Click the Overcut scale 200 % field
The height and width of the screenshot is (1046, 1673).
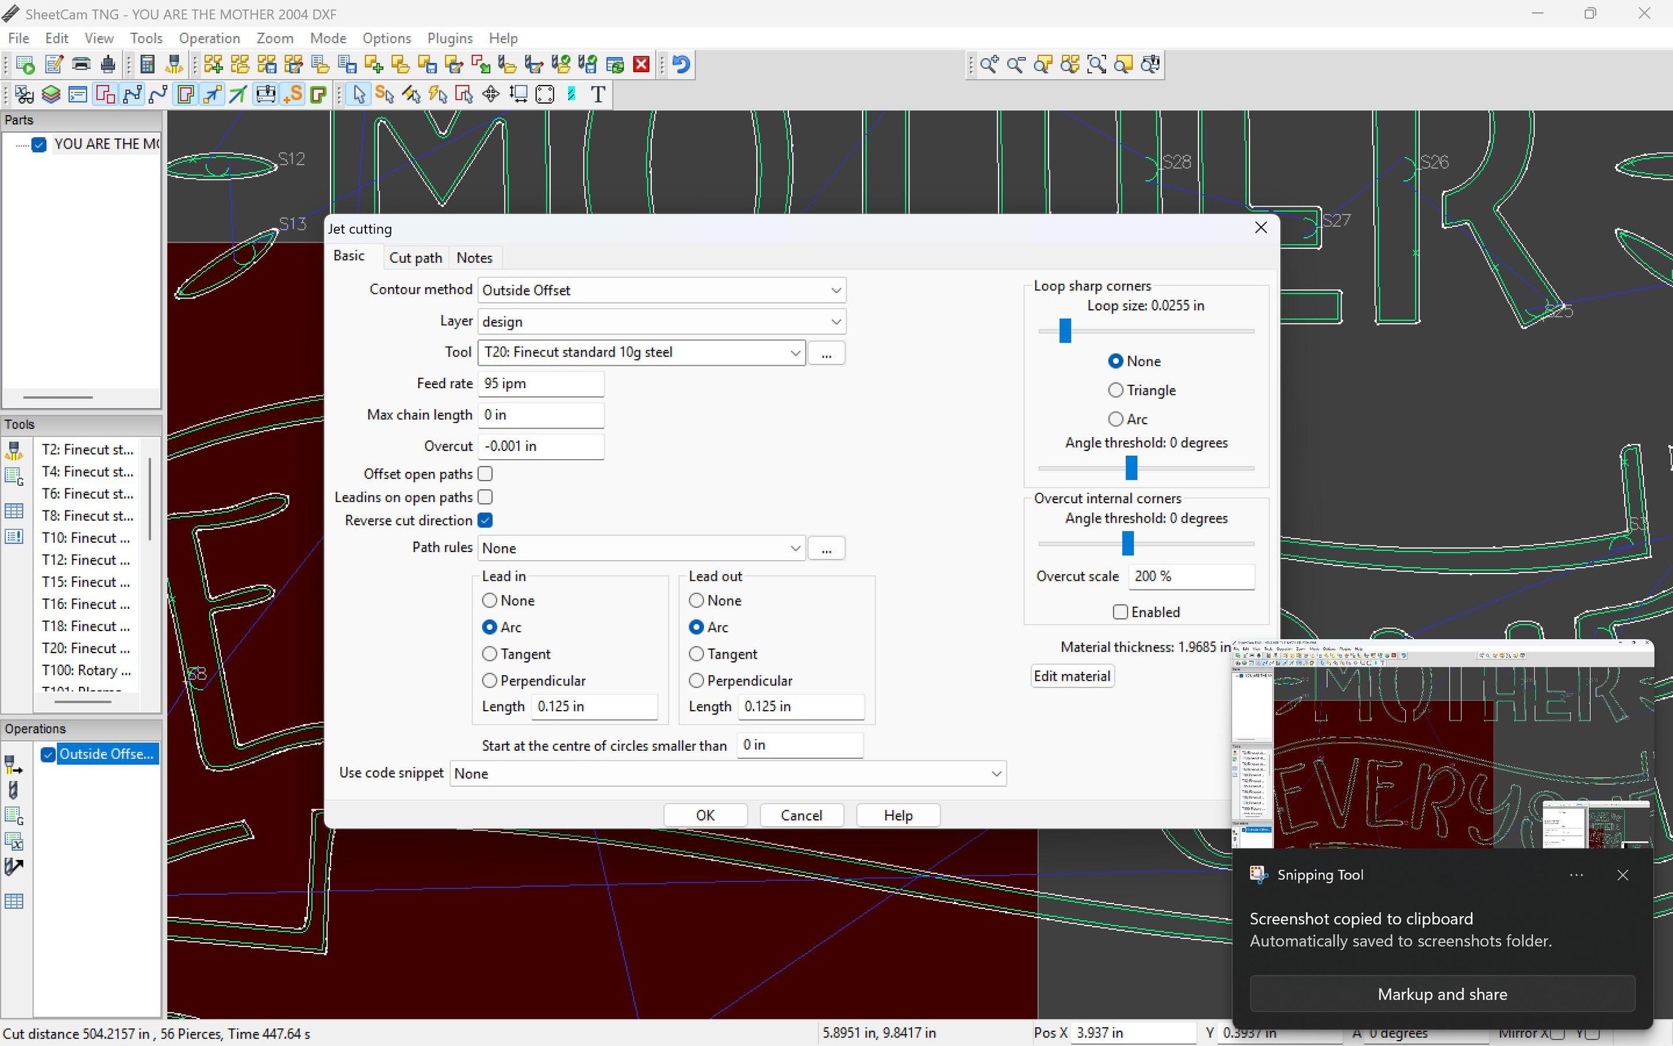tap(1191, 576)
